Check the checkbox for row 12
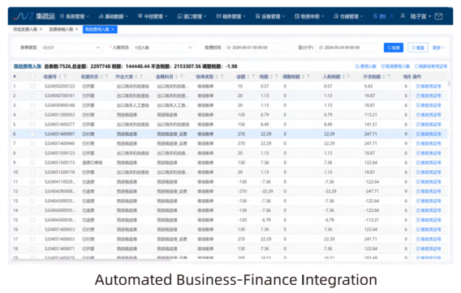The height and width of the screenshot is (293, 461). [32, 191]
